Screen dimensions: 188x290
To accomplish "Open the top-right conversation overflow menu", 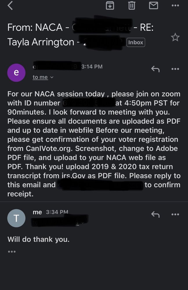I will click(x=175, y=6).
